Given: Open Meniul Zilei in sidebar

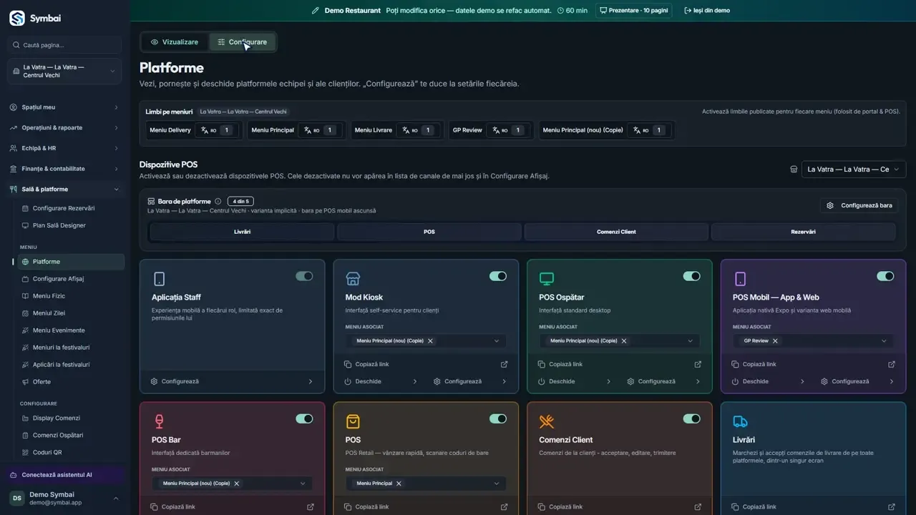Looking at the screenshot, I should click(x=69, y=313).
